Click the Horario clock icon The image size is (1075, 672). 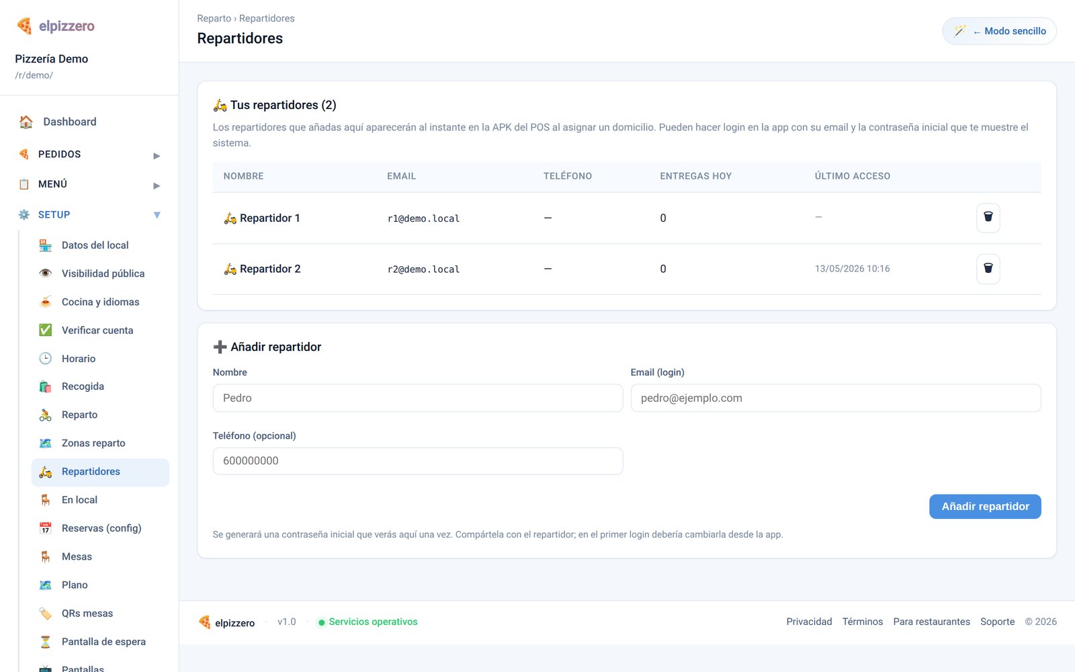[45, 358]
